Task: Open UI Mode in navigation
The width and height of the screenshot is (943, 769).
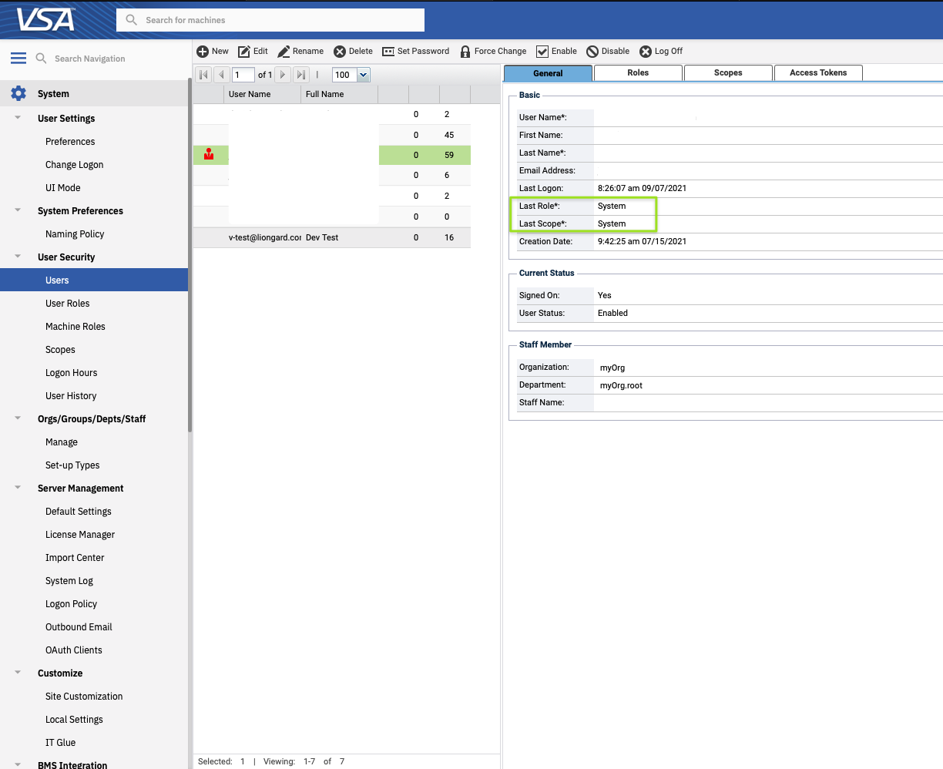Action: [x=63, y=187]
